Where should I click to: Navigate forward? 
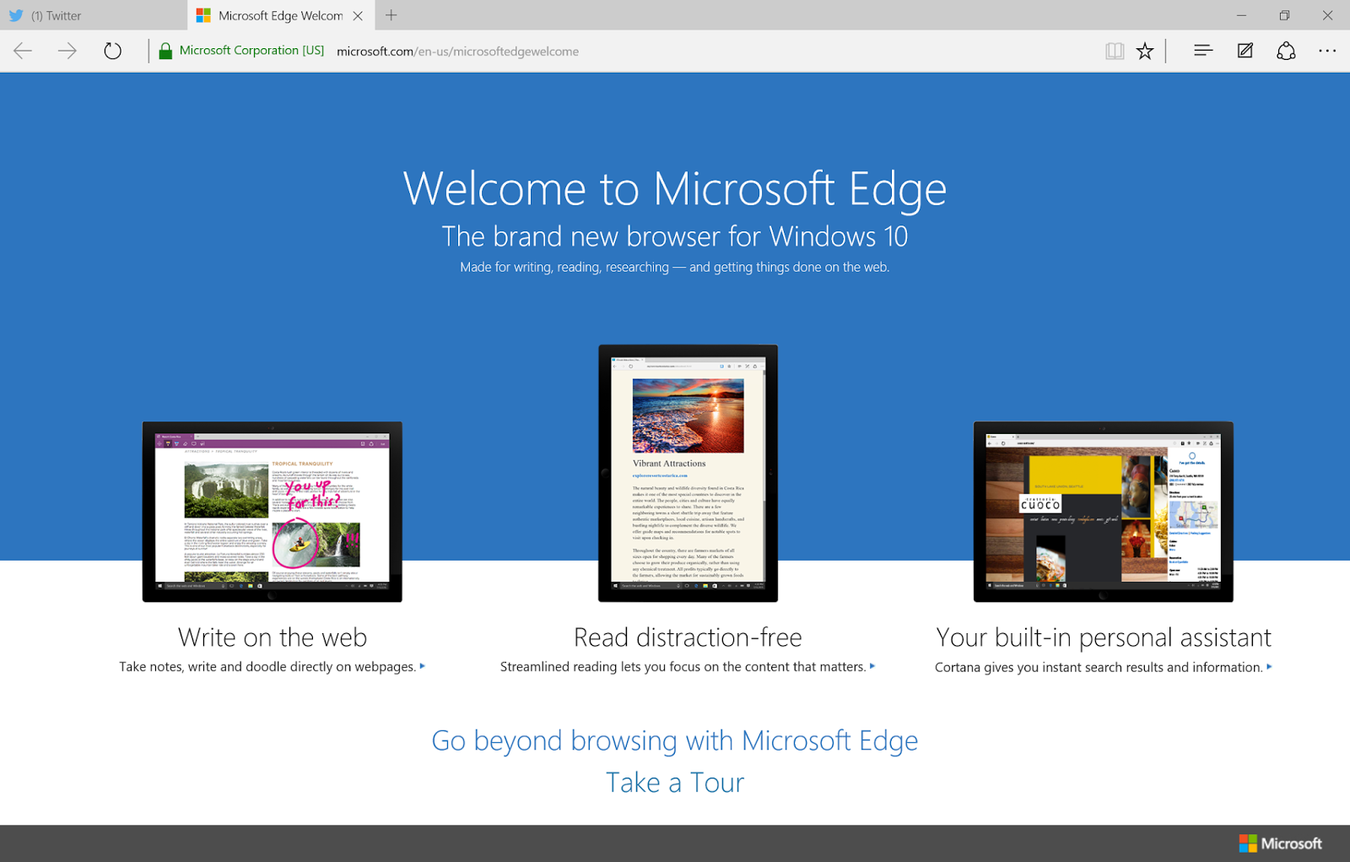click(66, 51)
